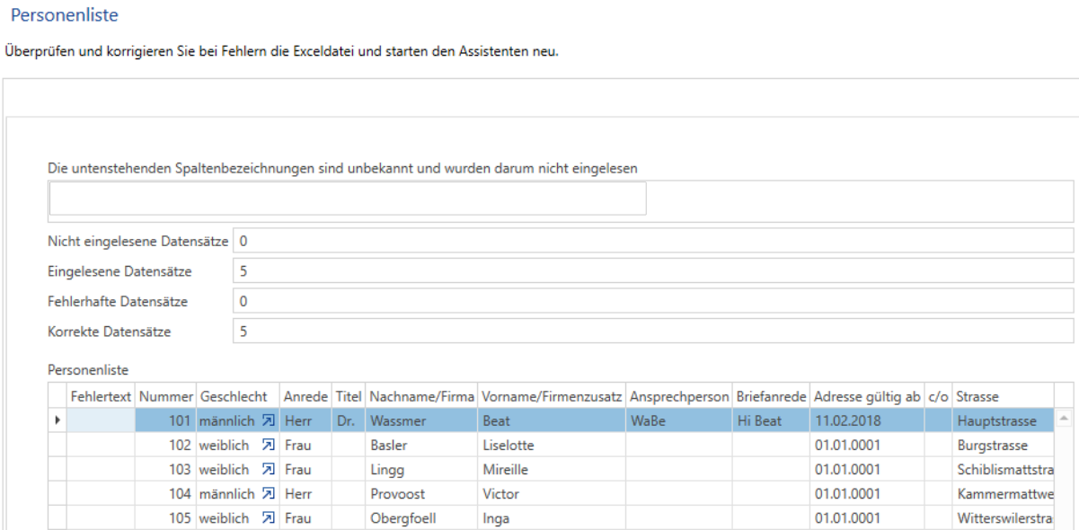Sort by the Titel column header
1079x530 pixels.
[349, 396]
